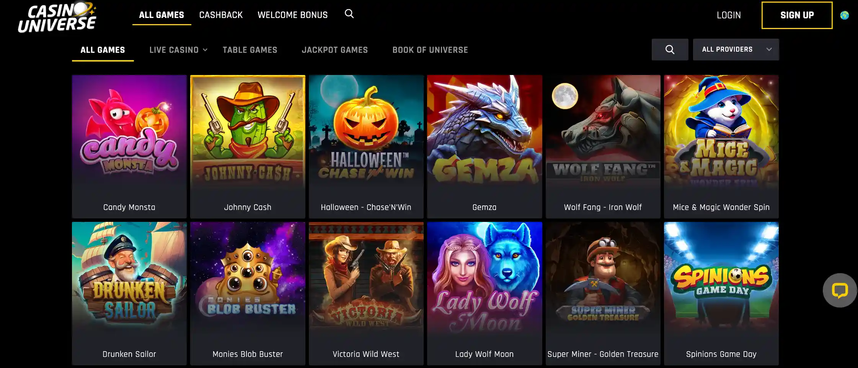Click the globe language icon
This screenshot has height=368, width=858.
844,15
